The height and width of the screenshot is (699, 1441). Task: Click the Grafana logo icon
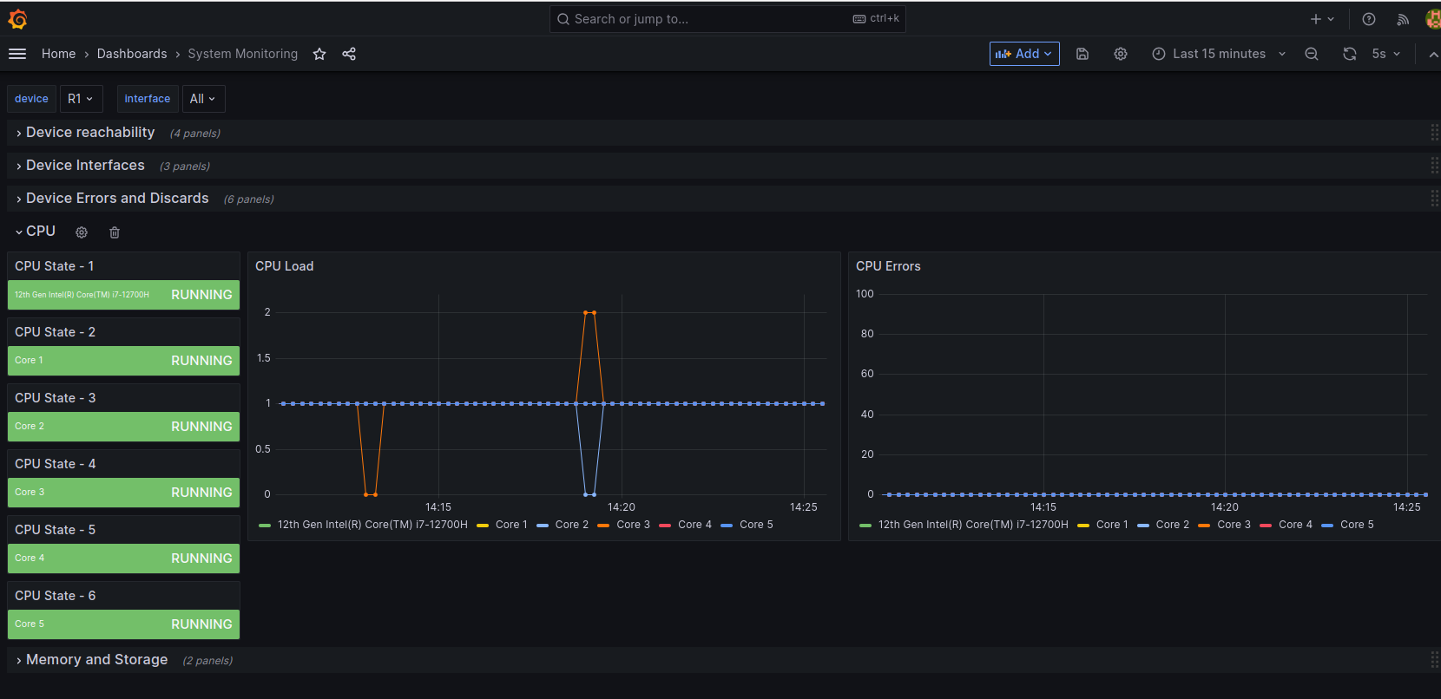click(17, 19)
